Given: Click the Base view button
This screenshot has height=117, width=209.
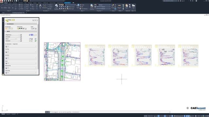Looking at the screenshot, I should pyautogui.click(x=134, y=6).
